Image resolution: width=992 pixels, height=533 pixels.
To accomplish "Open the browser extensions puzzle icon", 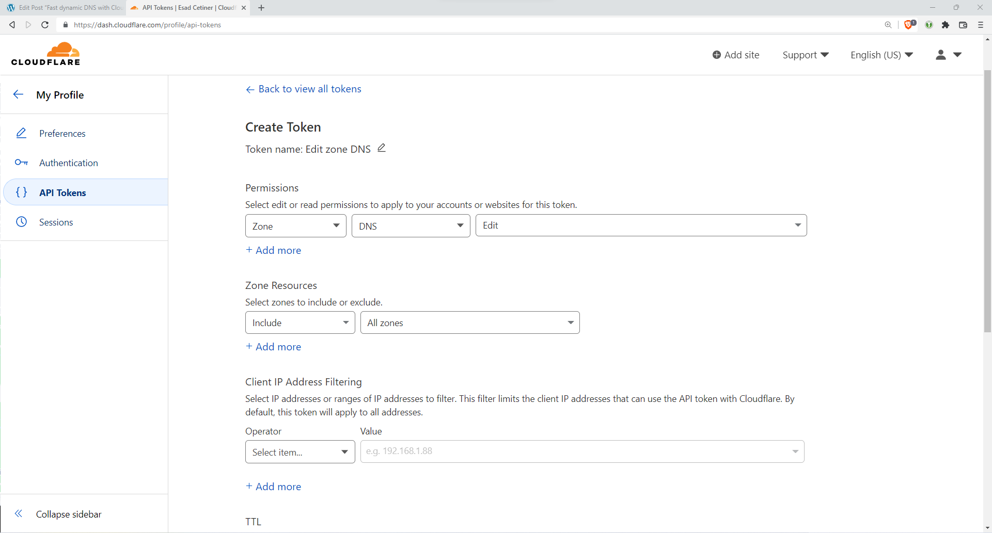I will 946,25.
